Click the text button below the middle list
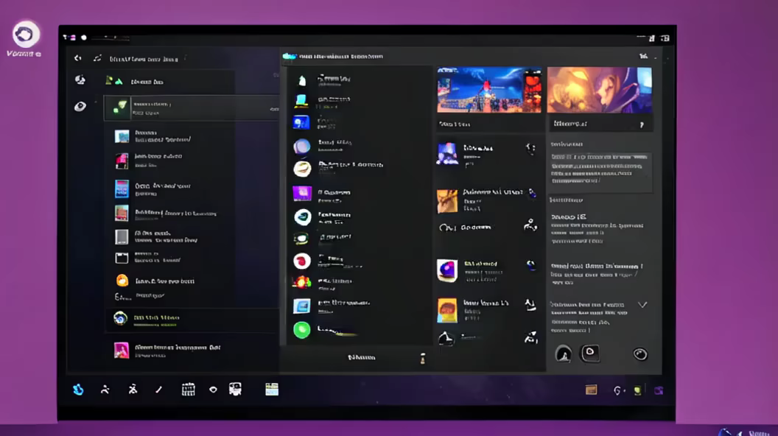778x436 pixels. coord(361,357)
